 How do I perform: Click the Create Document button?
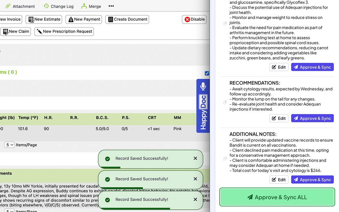point(127,19)
